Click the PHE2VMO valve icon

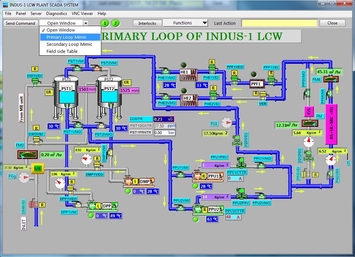click(165, 97)
